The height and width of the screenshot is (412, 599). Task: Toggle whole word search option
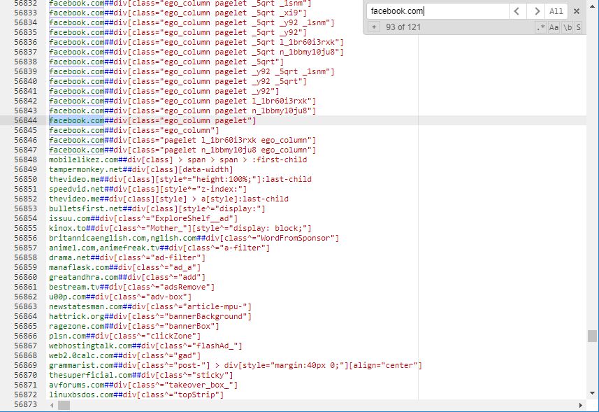[567, 27]
